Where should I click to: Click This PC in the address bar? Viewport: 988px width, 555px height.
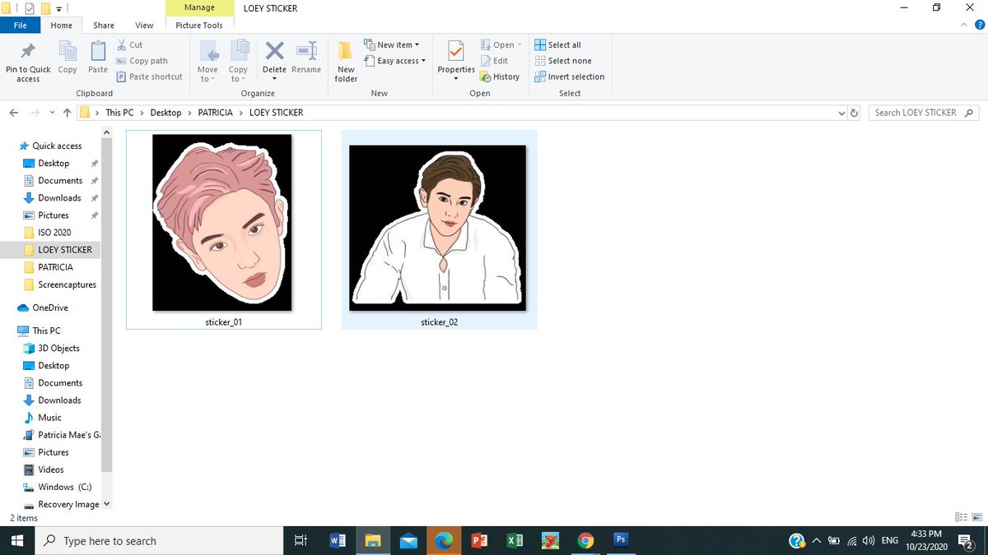[x=119, y=113]
